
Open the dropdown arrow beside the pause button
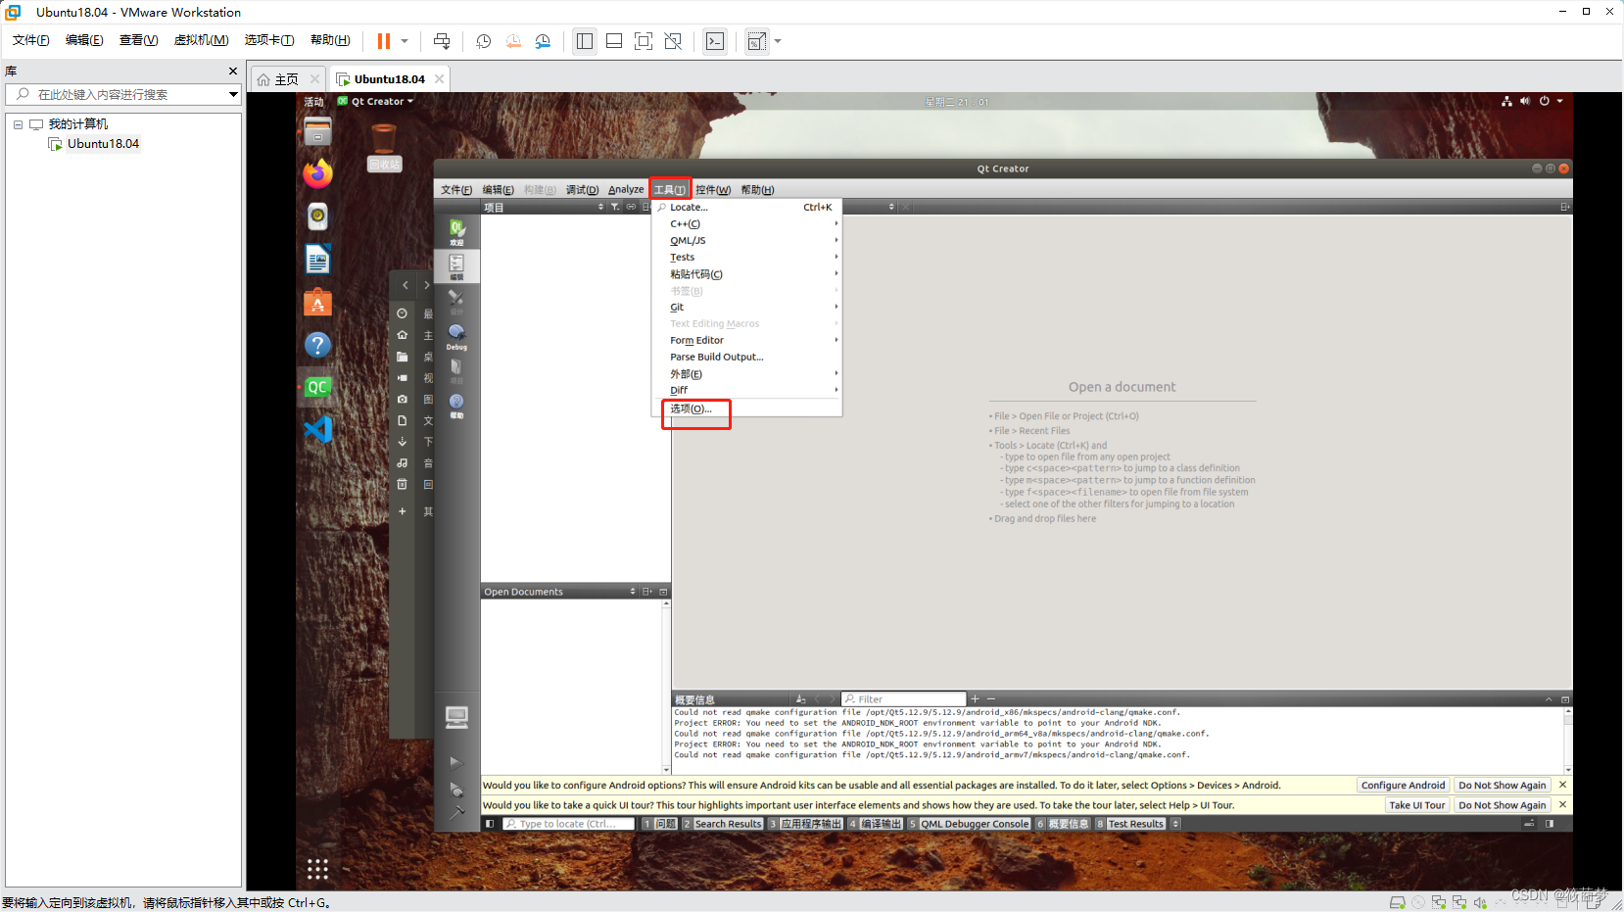click(x=404, y=41)
